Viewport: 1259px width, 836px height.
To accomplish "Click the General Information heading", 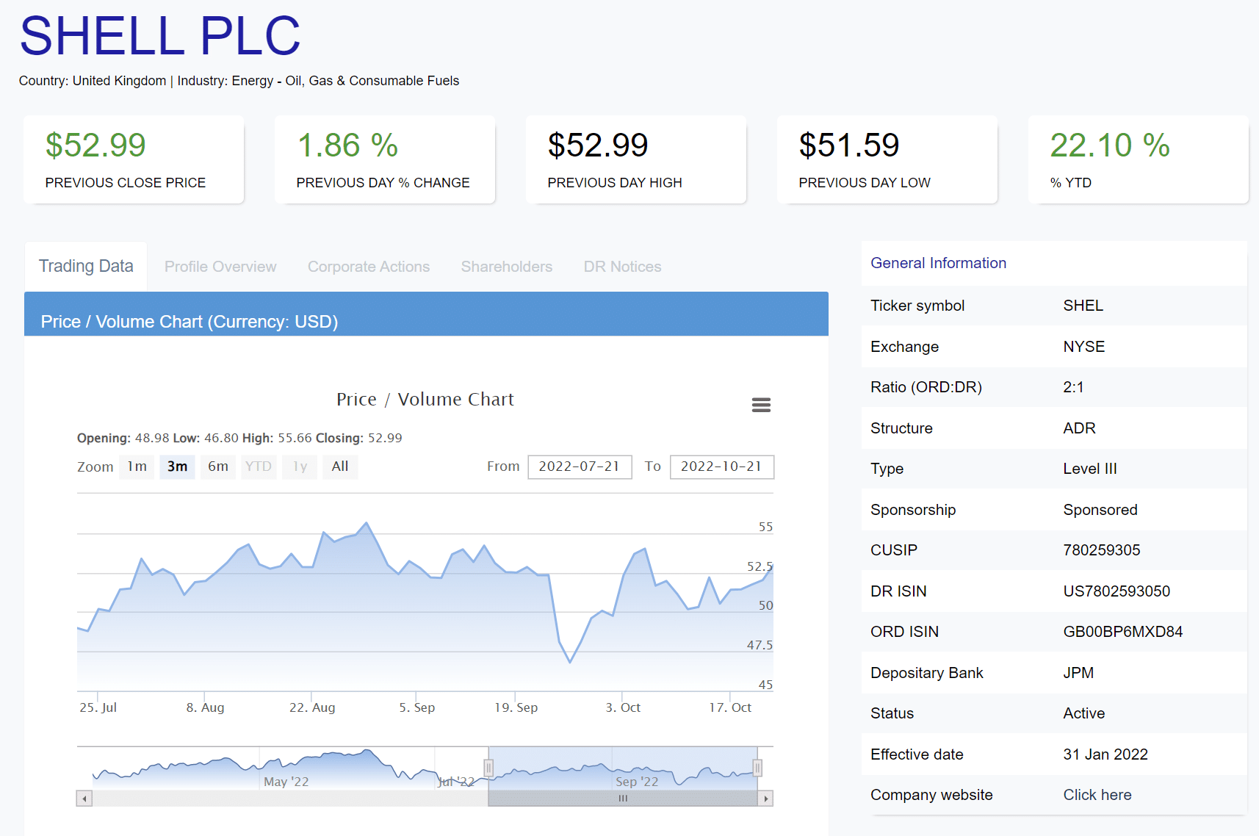I will (x=938, y=262).
